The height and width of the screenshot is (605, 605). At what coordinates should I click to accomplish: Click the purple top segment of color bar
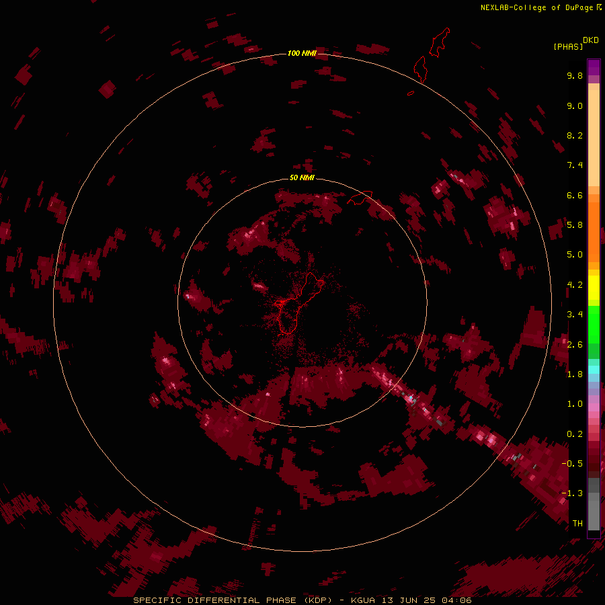tap(594, 67)
